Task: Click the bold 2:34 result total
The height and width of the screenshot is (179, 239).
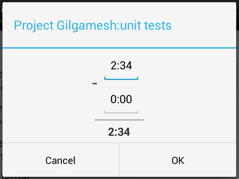Action: click(119, 132)
